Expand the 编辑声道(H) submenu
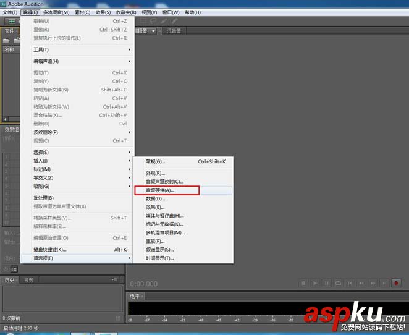The image size is (409, 335). click(x=77, y=61)
